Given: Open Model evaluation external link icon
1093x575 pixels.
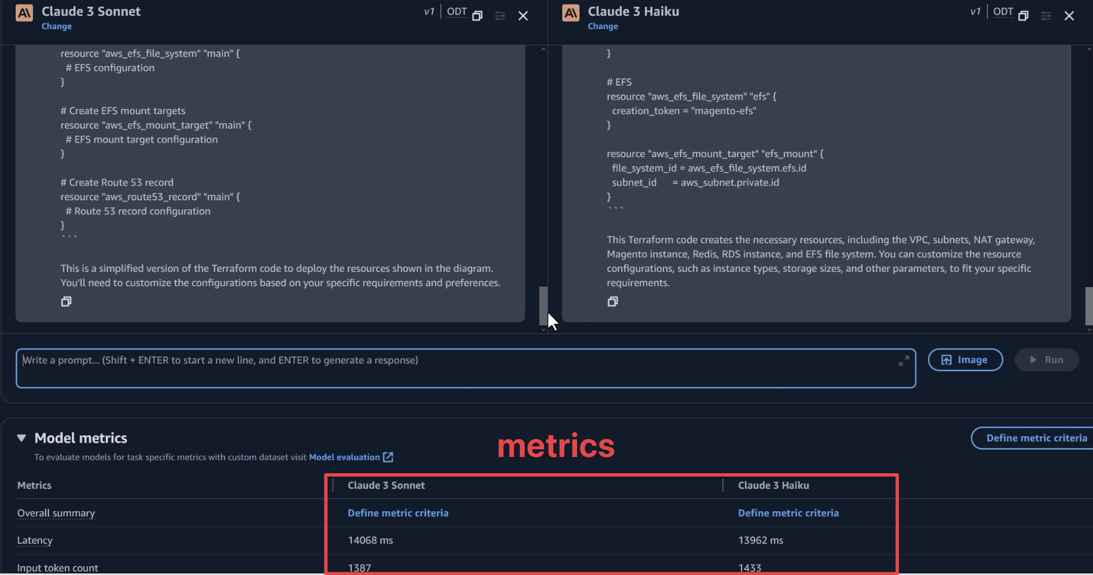Looking at the screenshot, I should 388,457.
